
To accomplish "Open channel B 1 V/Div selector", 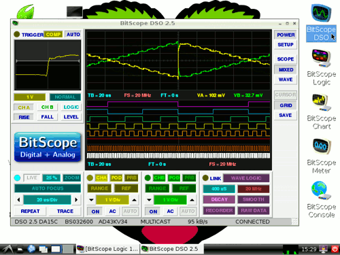I will (170, 200).
